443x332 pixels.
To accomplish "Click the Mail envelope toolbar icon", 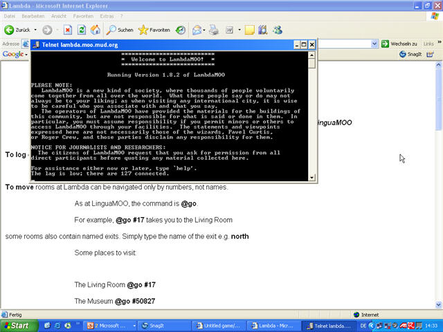I will click(x=197, y=30).
